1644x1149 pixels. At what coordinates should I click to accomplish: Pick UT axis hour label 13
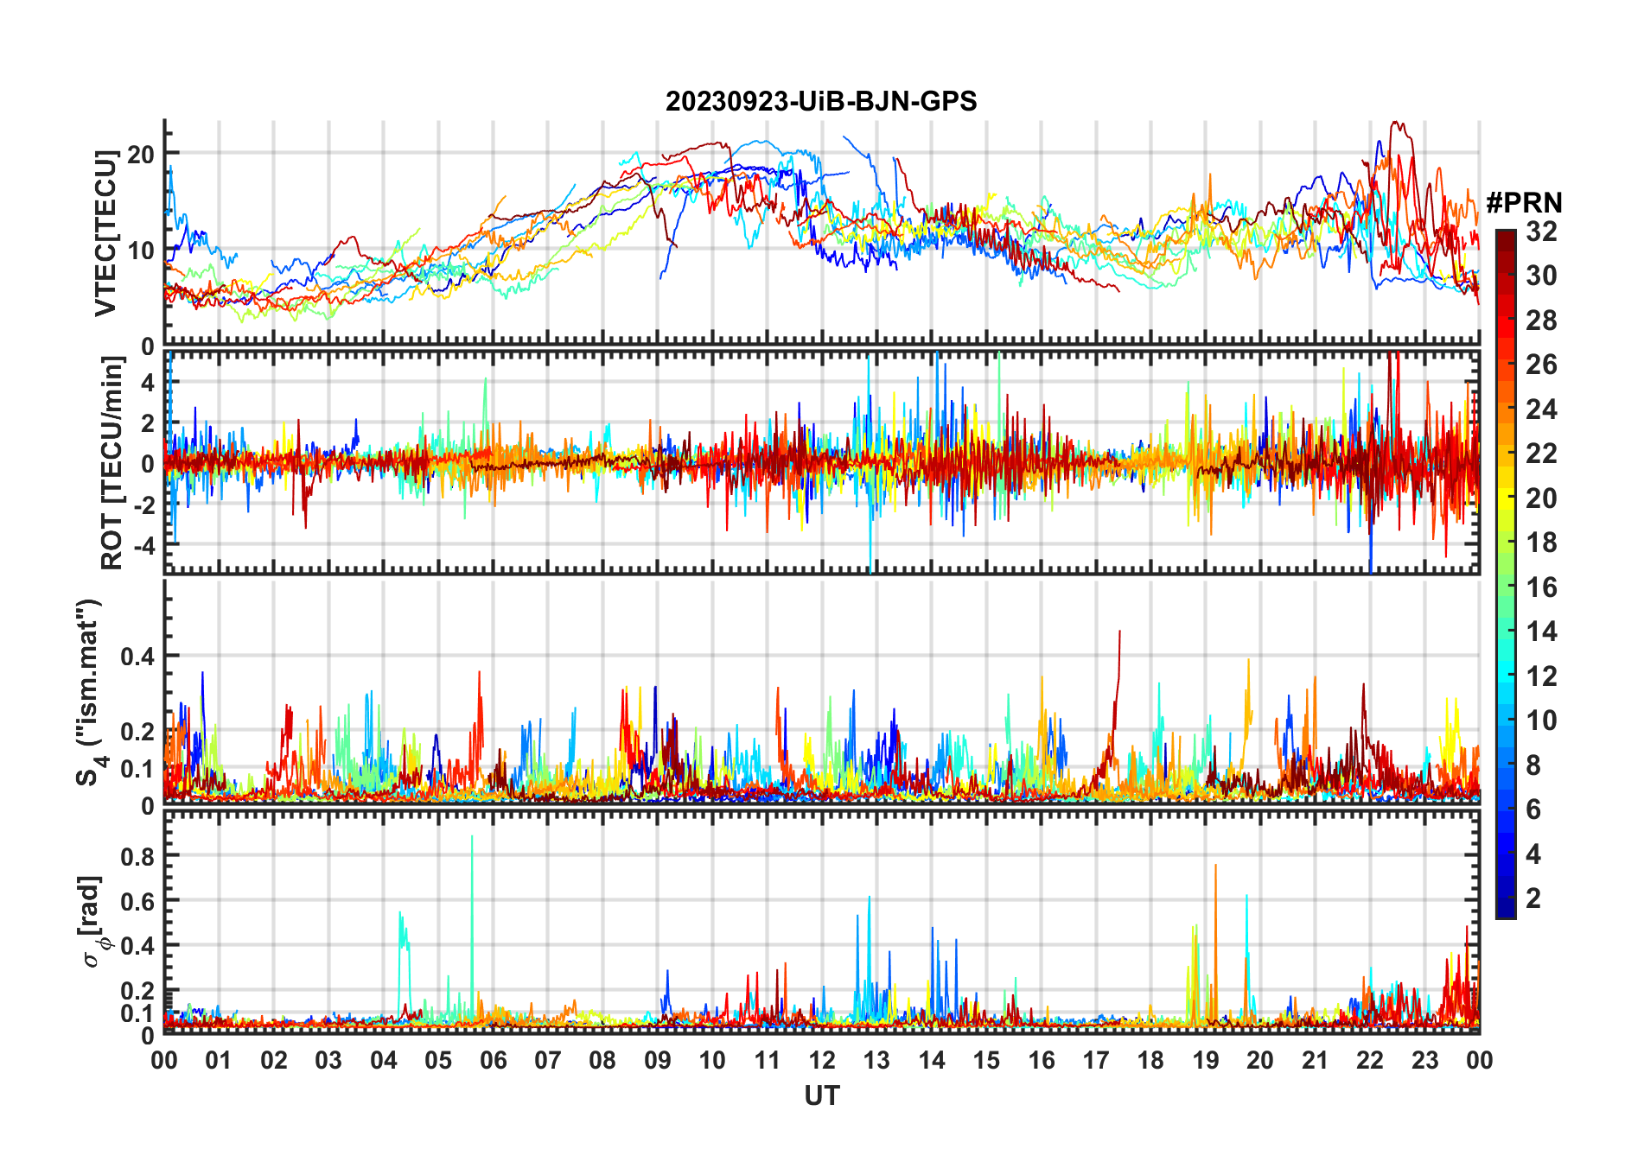(876, 1061)
